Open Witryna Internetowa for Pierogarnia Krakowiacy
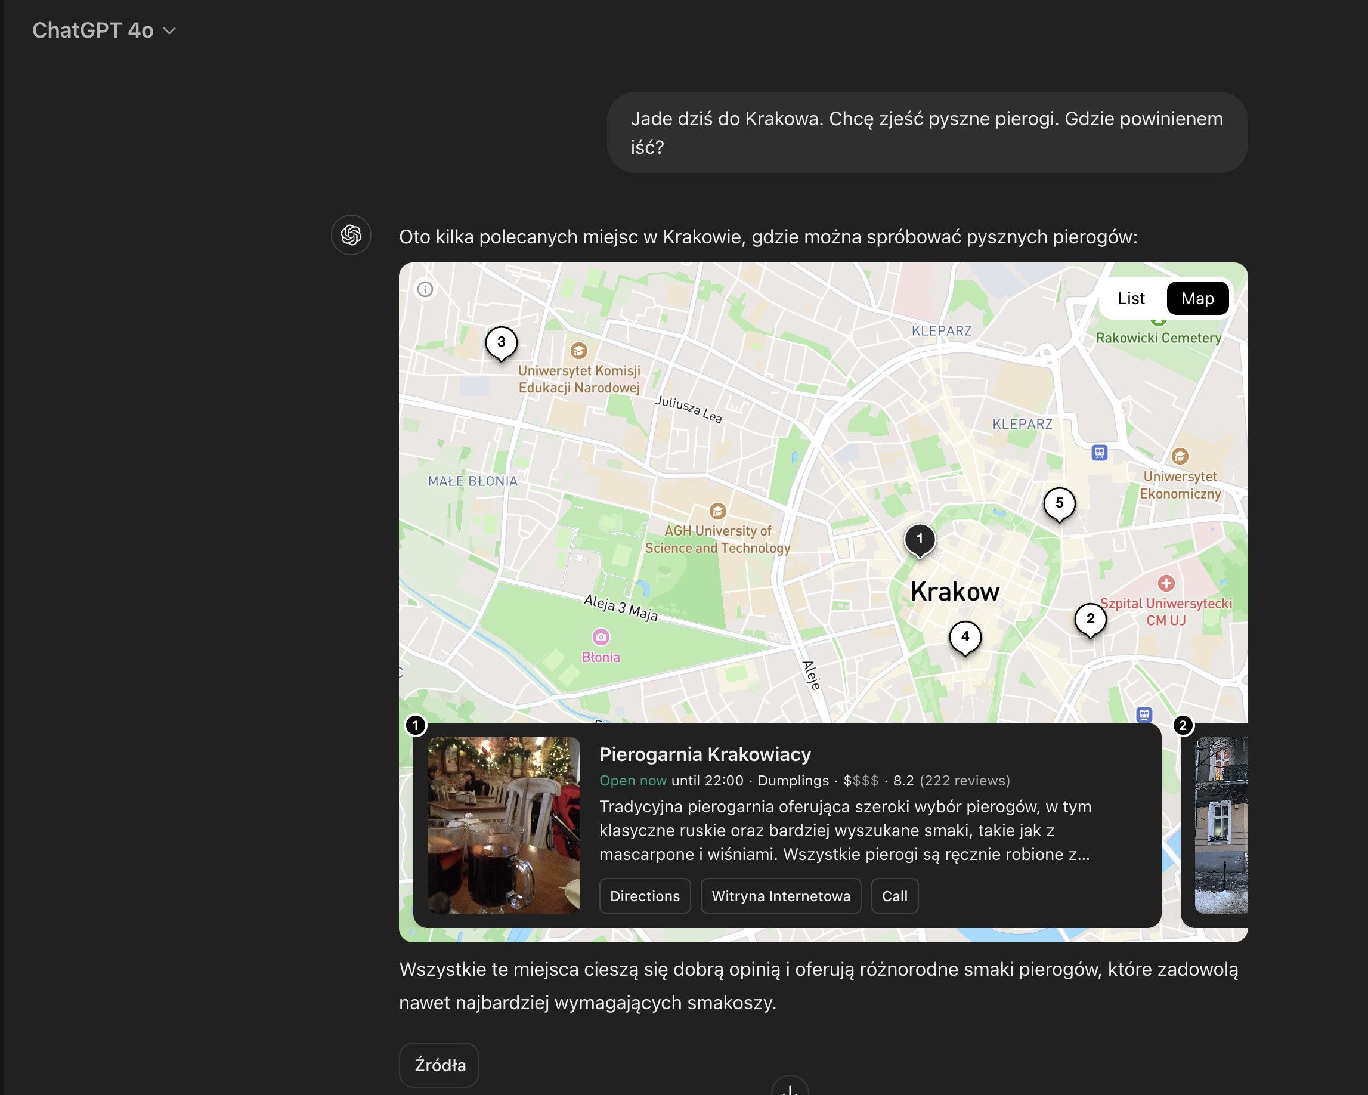 point(781,896)
